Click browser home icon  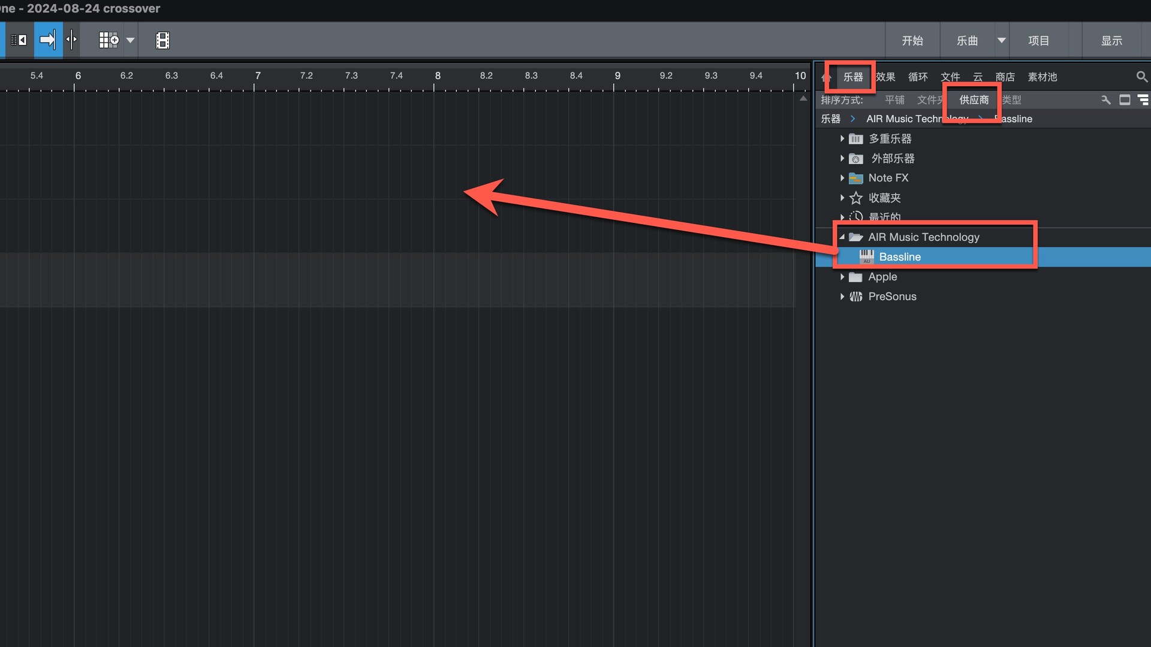[x=826, y=77]
